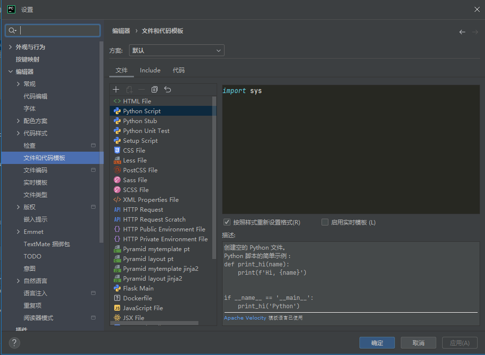Click the revert arrow toolbar icon
485x355 pixels.
167,90
